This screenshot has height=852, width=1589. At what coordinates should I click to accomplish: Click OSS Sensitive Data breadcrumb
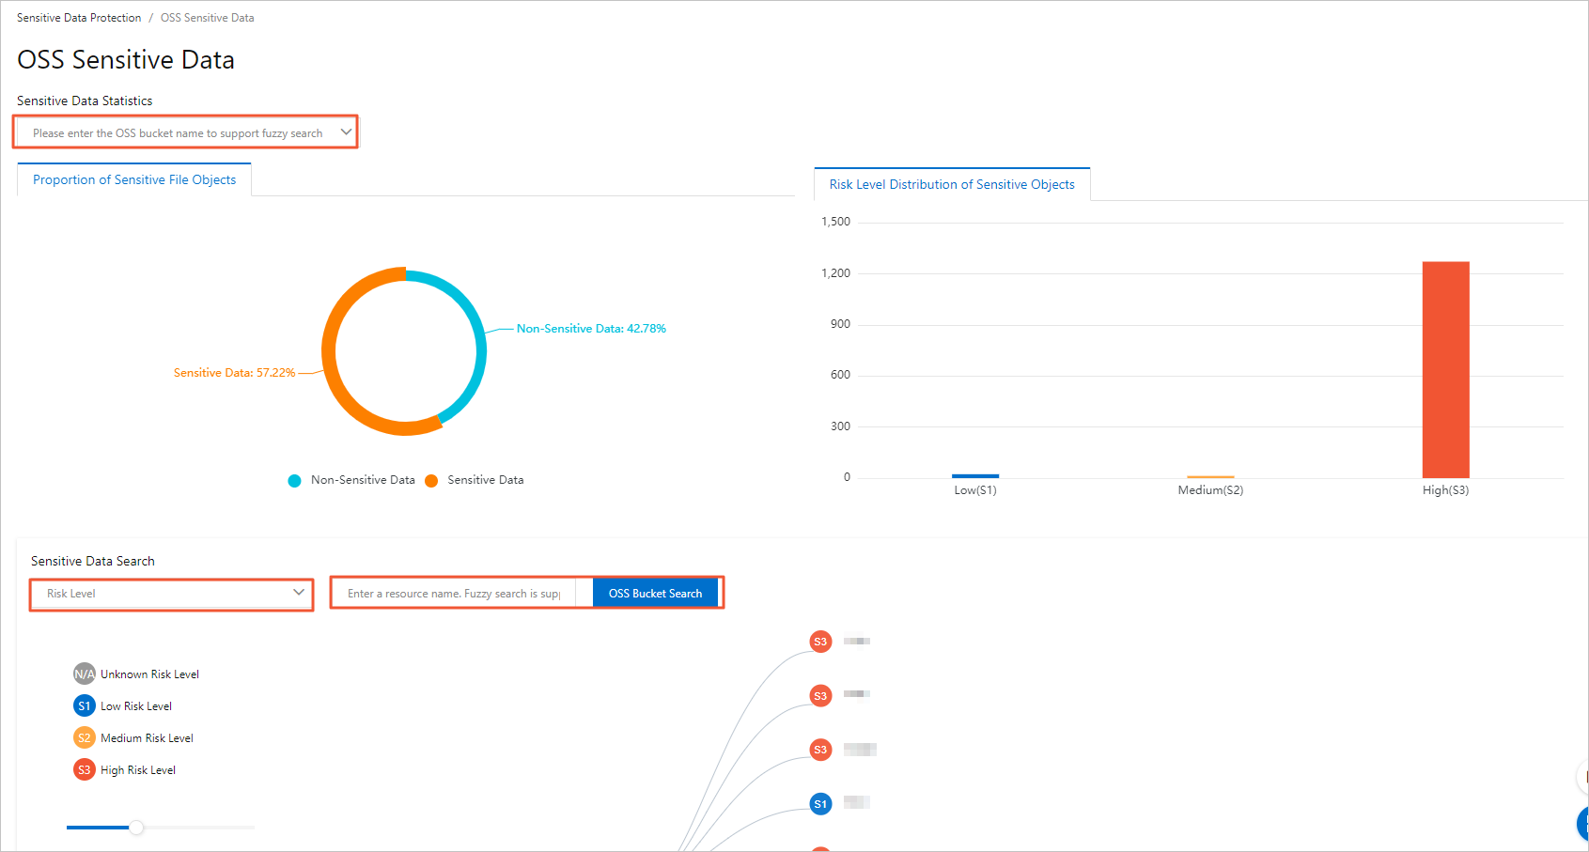207,18
